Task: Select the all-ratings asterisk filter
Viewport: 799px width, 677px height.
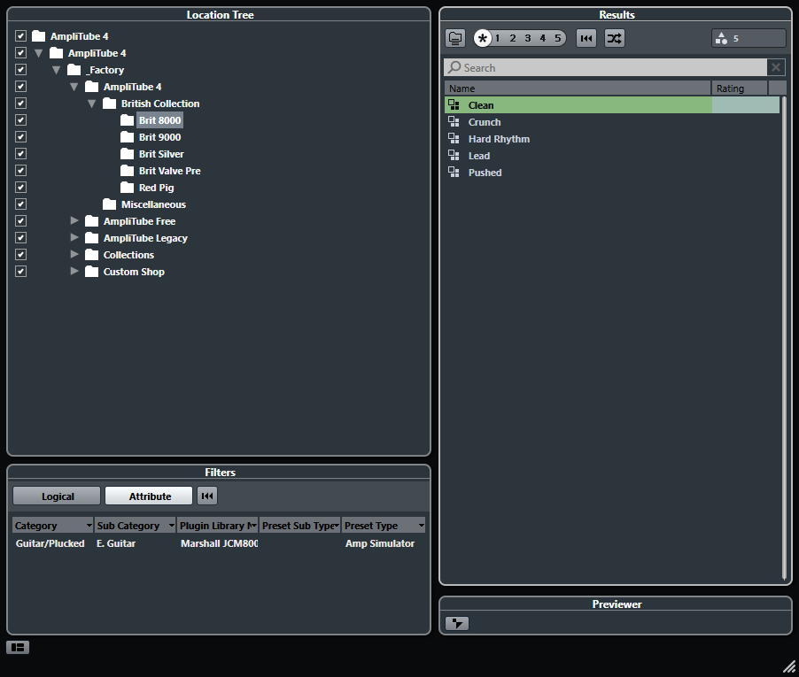Action: tap(482, 38)
